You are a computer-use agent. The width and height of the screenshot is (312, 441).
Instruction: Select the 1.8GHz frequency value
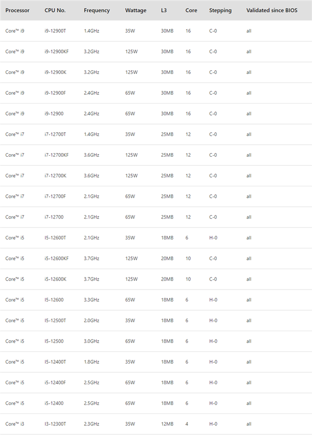pyautogui.click(x=91, y=361)
